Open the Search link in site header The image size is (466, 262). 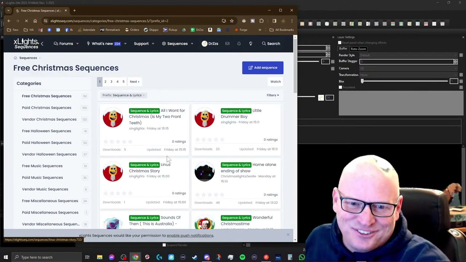pyautogui.click(x=271, y=44)
